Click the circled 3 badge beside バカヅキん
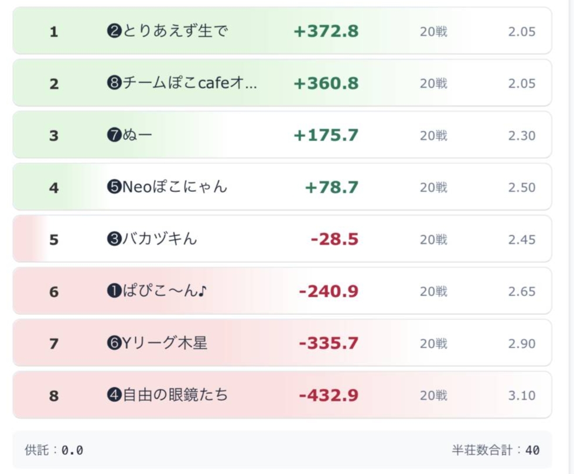574x474 pixels. 114,239
